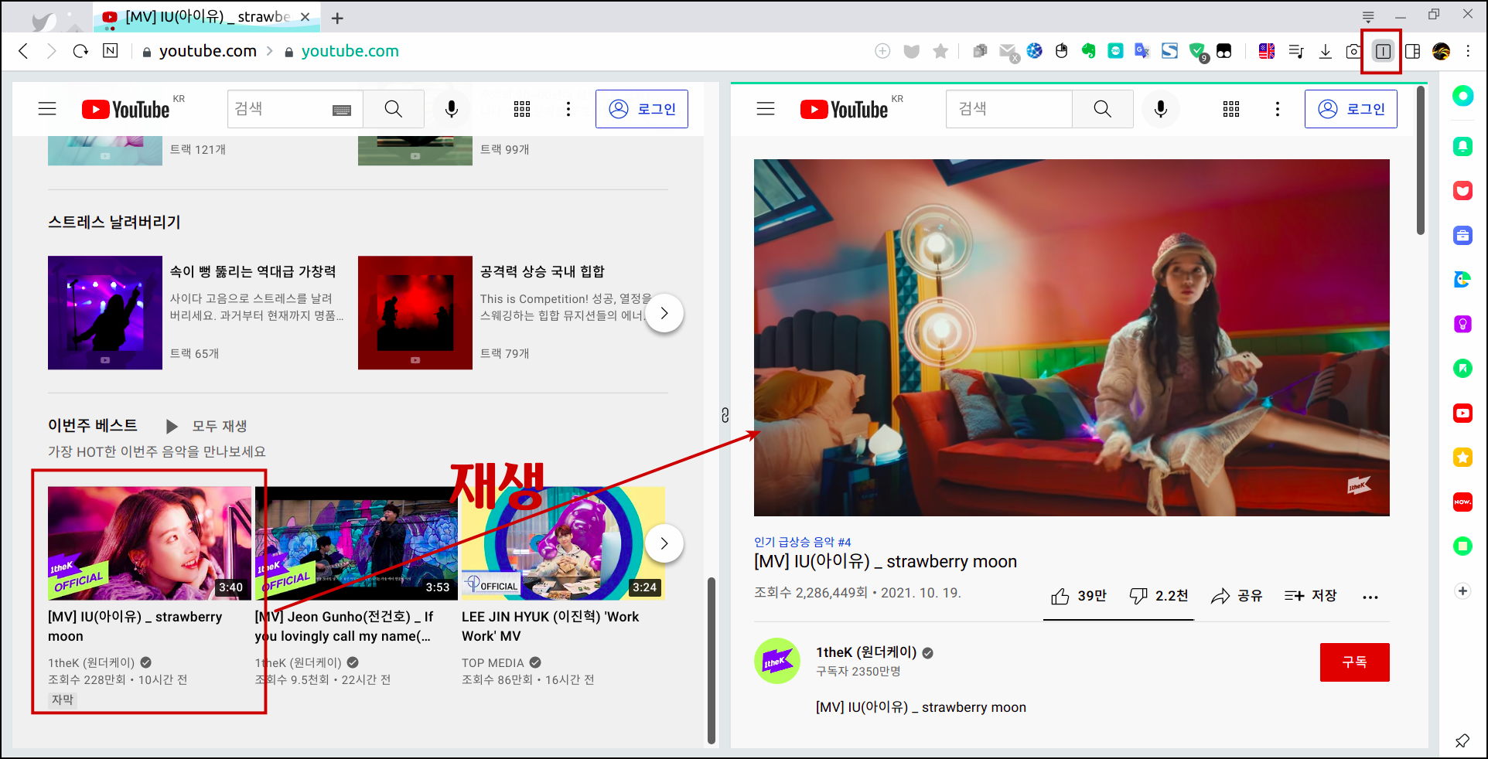Screen dimensions: 1488x759
Task: Open the left pane YouTube settings dots
Action: point(568,109)
